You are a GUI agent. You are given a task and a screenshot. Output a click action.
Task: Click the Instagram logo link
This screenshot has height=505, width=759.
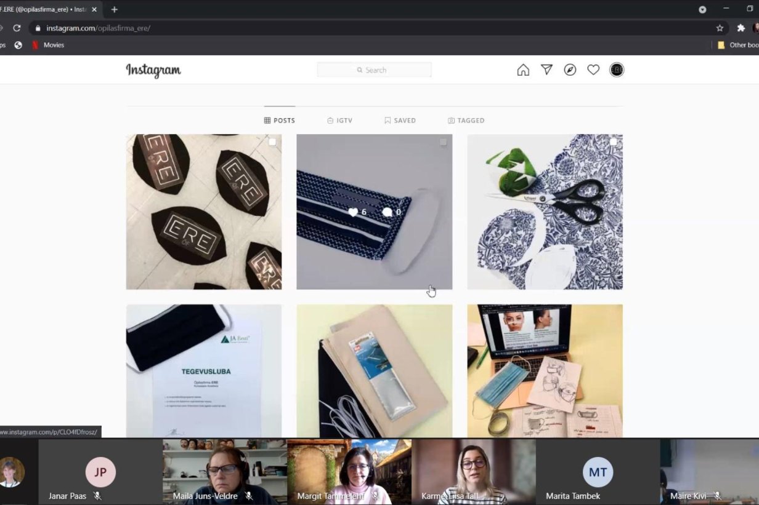pos(153,70)
